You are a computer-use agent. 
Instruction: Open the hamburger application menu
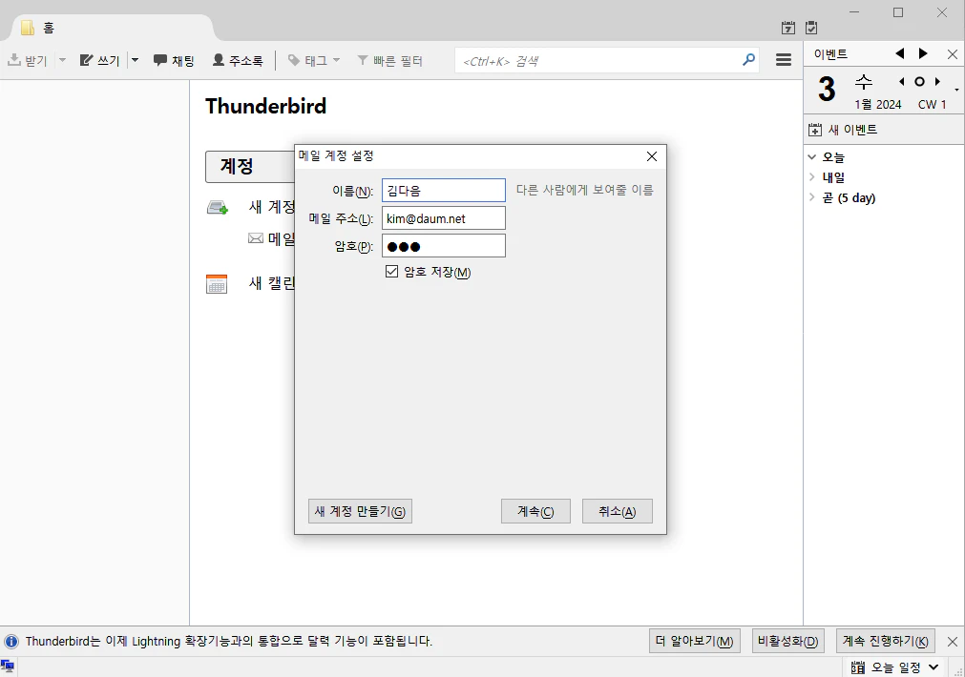pyautogui.click(x=784, y=60)
